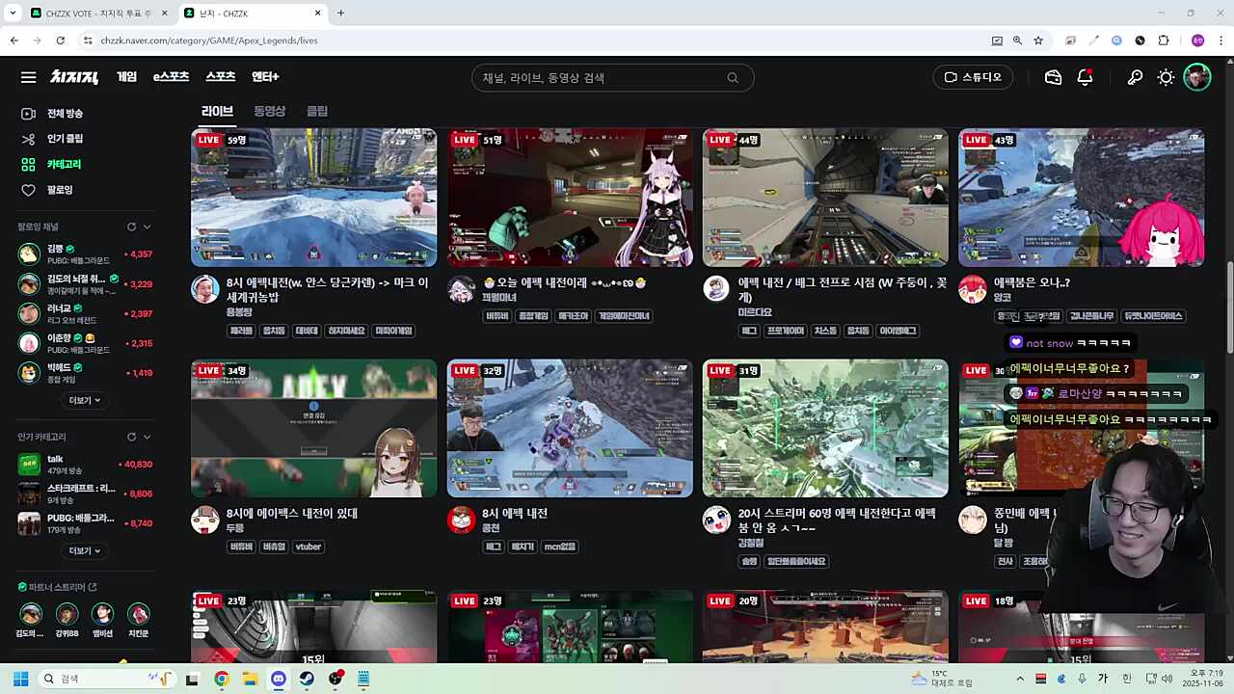Click the heart icon for 팔로잉
This screenshot has height=694, width=1234.
click(x=28, y=190)
